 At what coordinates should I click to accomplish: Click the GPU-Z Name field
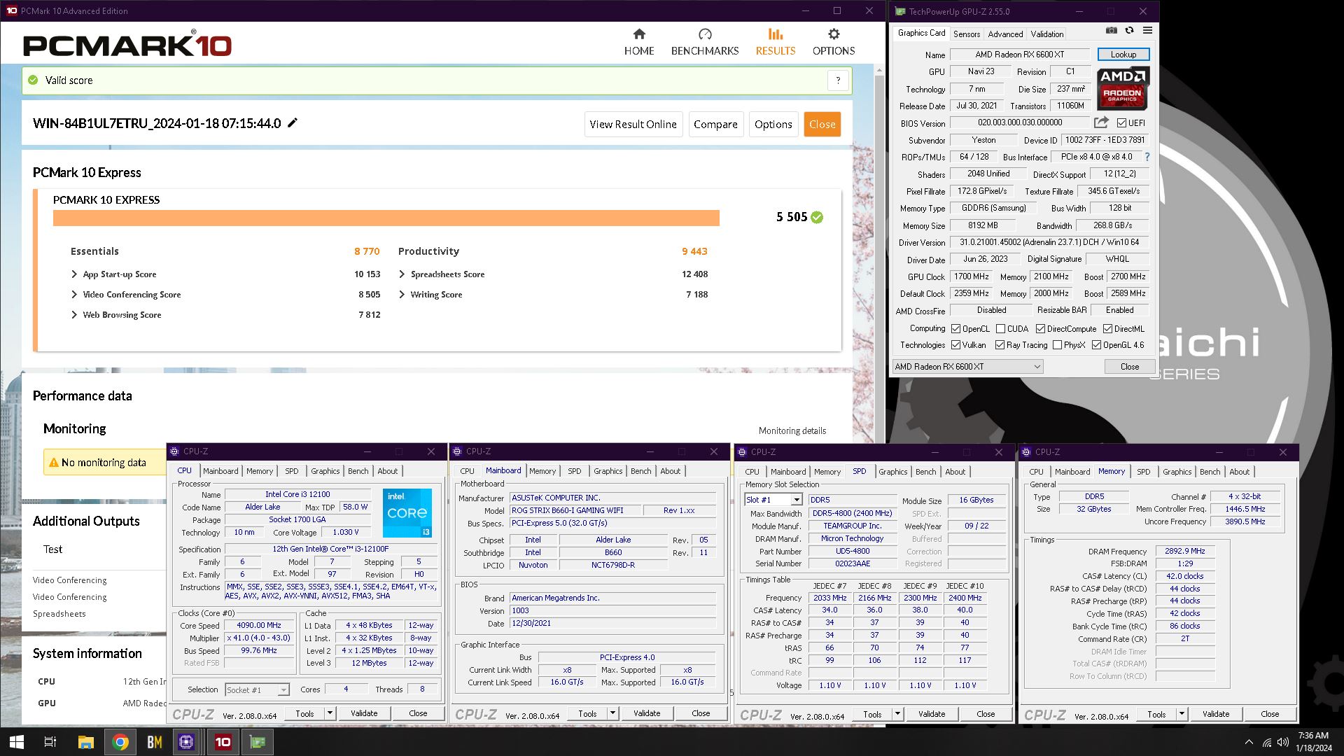tap(1019, 54)
